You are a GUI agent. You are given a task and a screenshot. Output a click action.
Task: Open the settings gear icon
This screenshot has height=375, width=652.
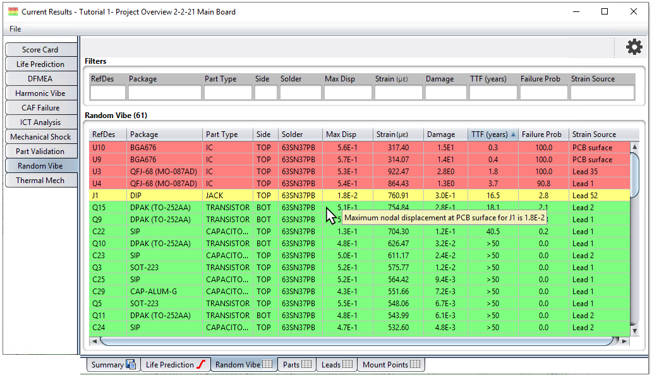634,46
